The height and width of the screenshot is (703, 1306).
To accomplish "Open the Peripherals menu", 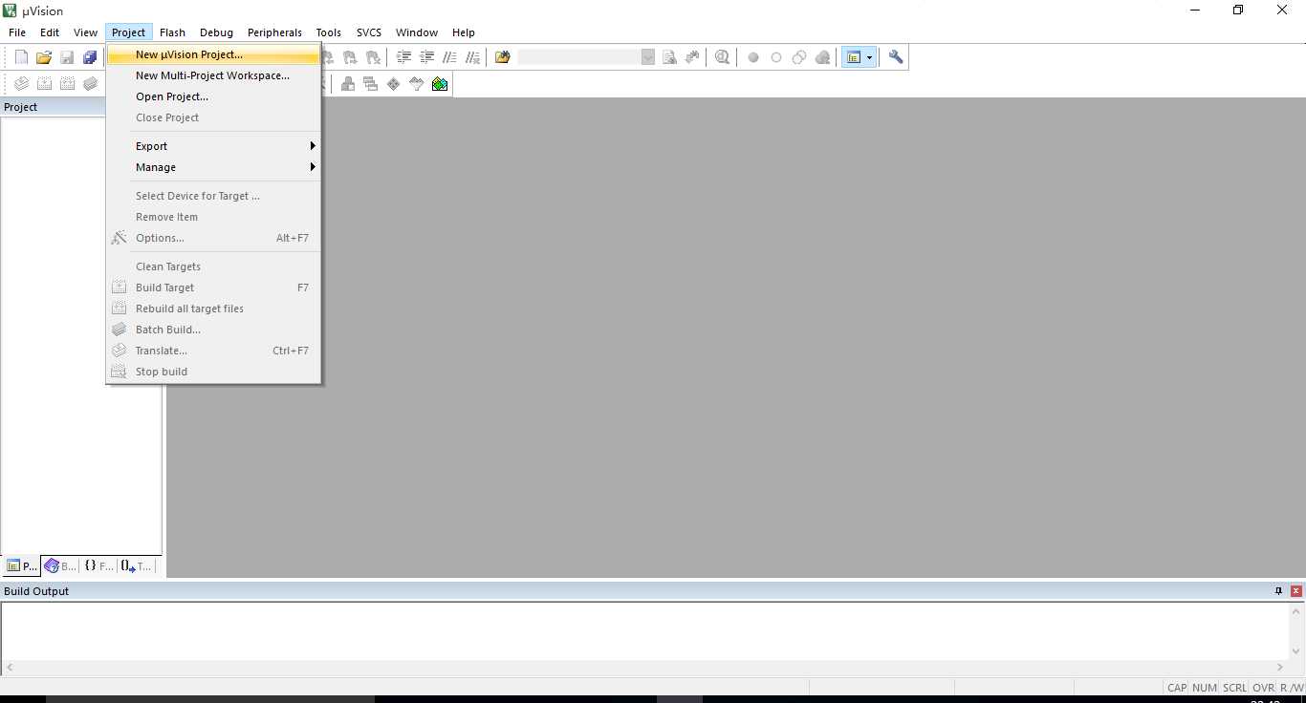I will [274, 32].
